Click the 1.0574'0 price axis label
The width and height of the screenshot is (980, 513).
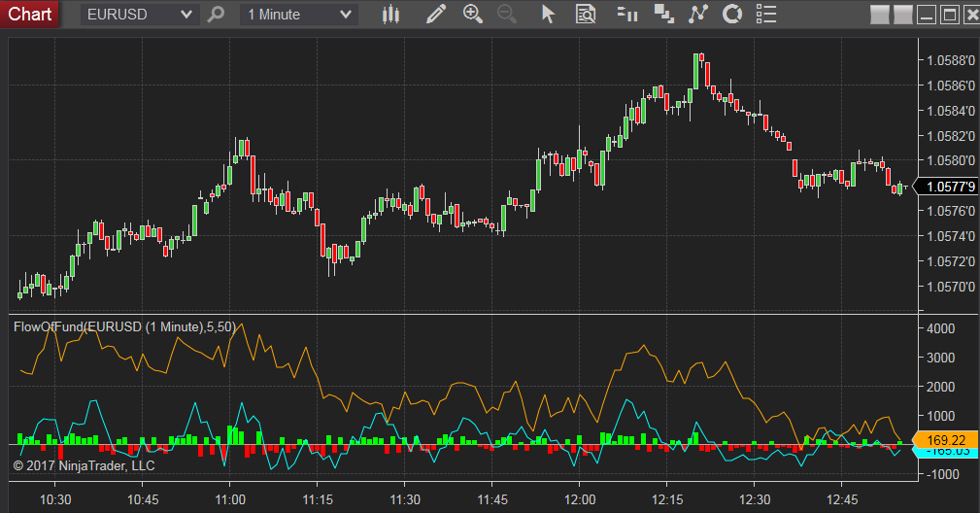coord(951,236)
